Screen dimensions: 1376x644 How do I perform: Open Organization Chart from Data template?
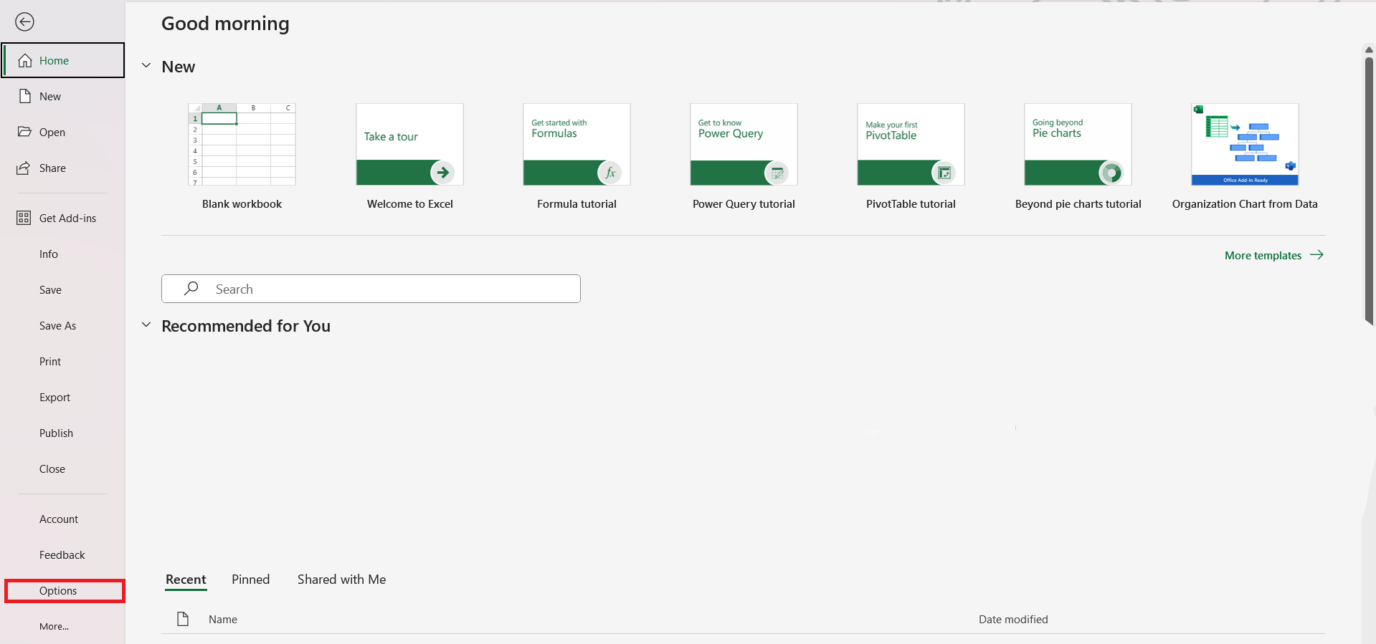1245,145
